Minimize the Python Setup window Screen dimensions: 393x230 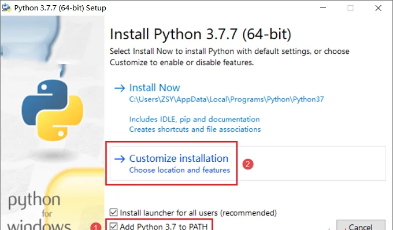[x=323, y=8]
